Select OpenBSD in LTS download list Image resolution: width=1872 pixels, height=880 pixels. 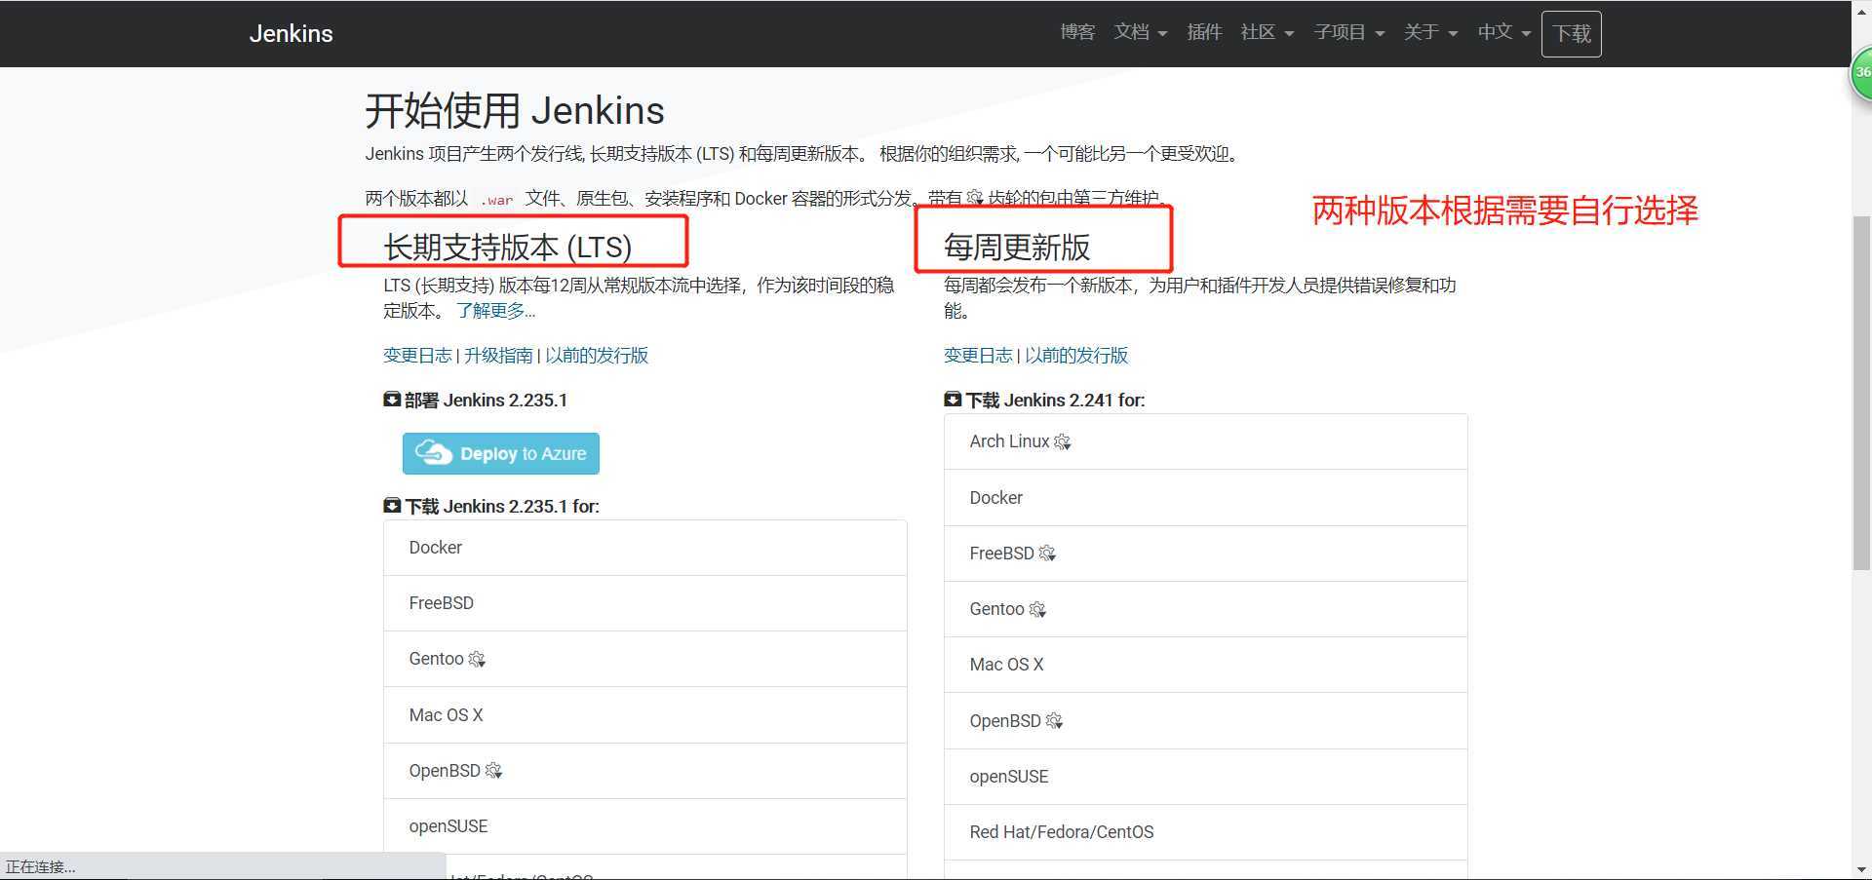(x=645, y=771)
